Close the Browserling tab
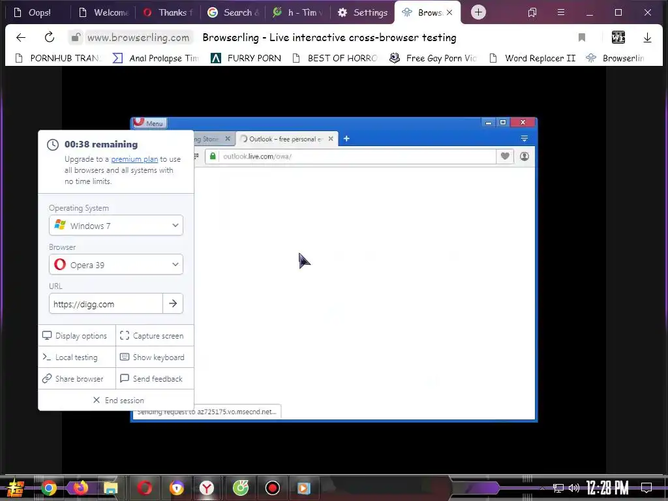The width and height of the screenshot is (668, 501). click(x=449, y=12)
